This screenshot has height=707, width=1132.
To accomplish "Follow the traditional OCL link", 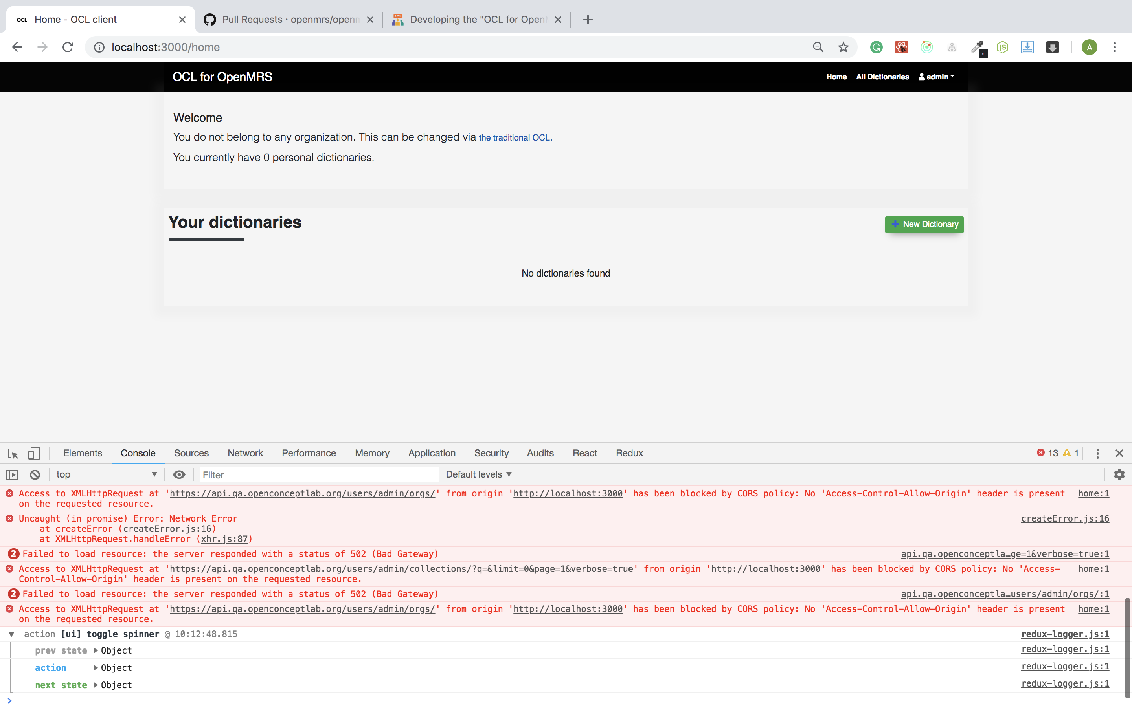I will pyautogui.click(x=514, y=137).
